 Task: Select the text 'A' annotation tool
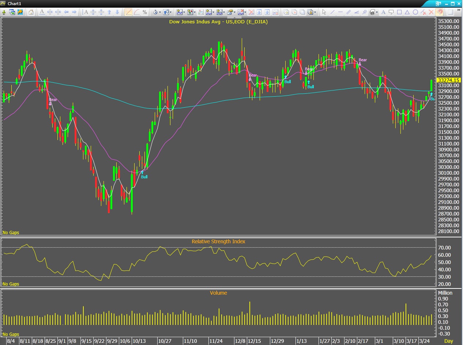click(383, 12)
